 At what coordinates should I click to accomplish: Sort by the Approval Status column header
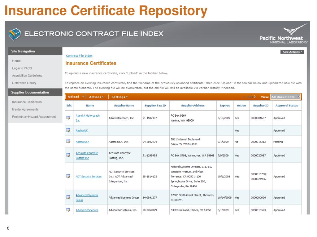pyautogui.click(x=287, y=106)
